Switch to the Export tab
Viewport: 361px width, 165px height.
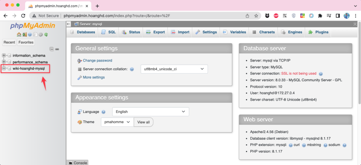pyautogui.click(x=155, y=32)
